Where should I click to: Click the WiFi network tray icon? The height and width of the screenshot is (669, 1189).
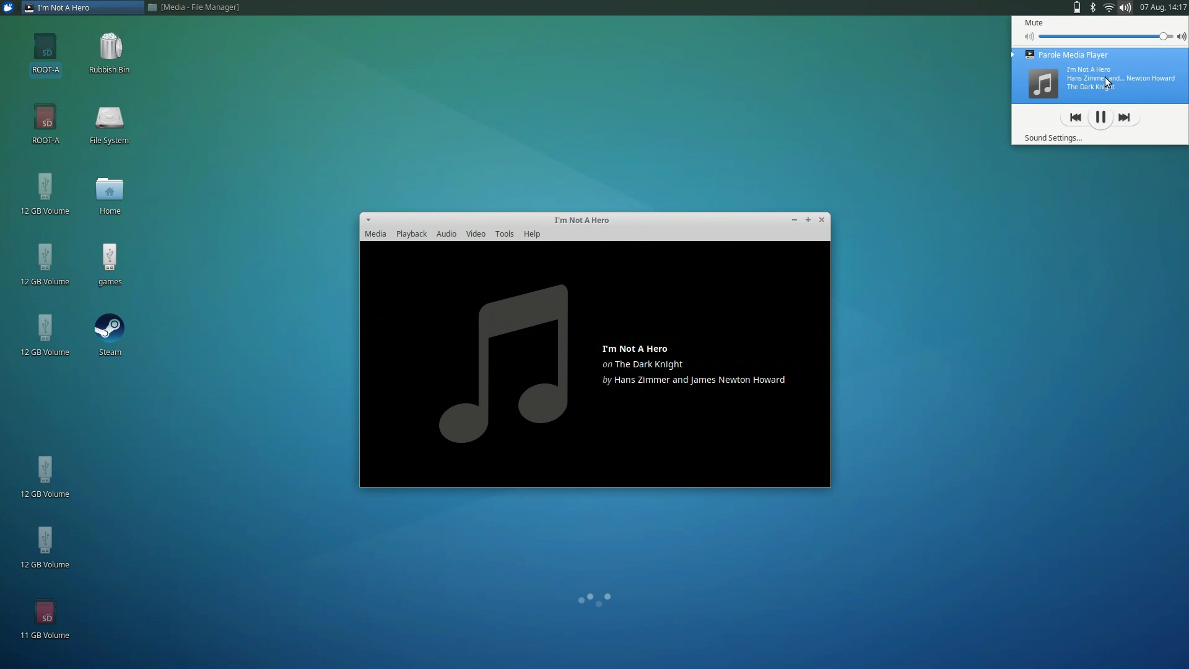click(x=1108, y=7)
